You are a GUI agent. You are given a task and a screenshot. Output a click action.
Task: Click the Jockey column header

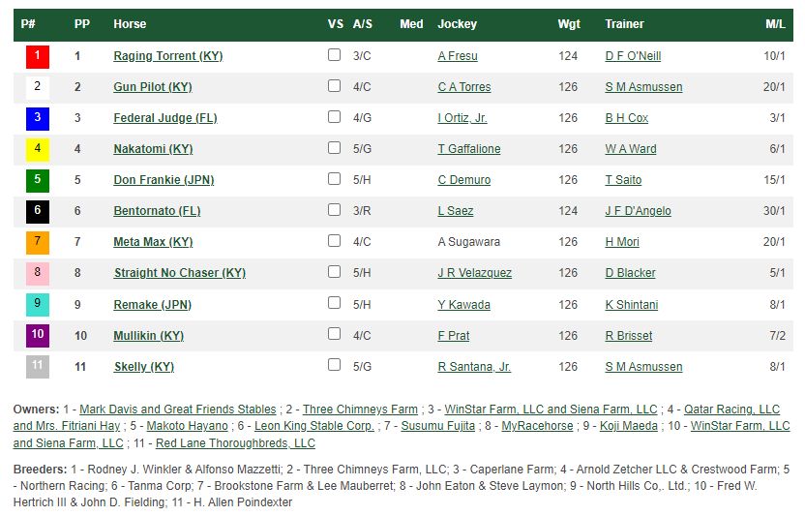click(457, 24)
